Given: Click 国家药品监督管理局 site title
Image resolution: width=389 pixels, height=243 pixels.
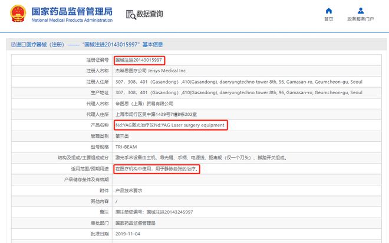Looking at the screenshot, I should point(72,11).
